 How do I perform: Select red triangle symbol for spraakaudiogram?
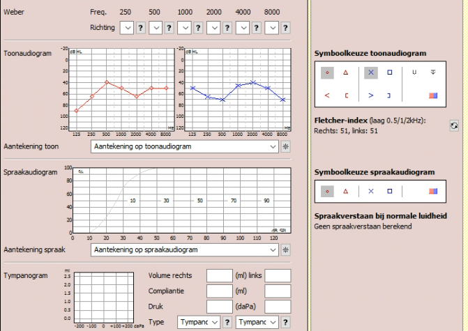click(x=345, y=191)
